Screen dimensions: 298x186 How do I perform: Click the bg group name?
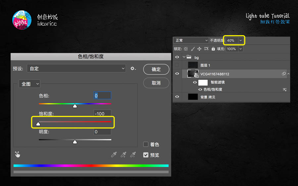coord(196,57)
